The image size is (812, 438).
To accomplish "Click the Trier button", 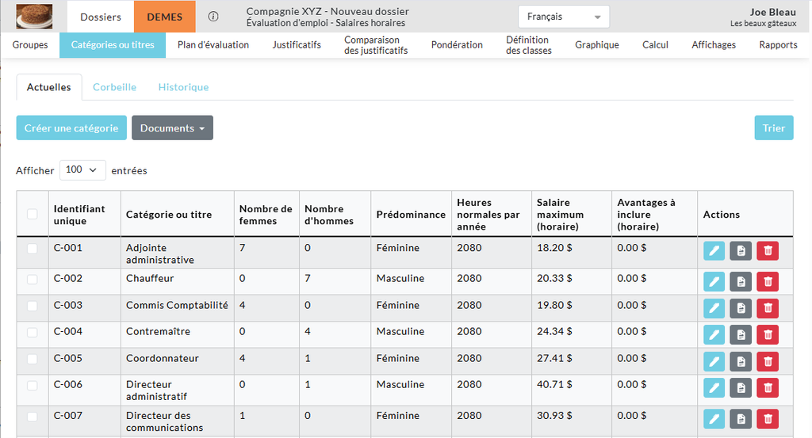I will pyautogui.click(x=774, y=128).
